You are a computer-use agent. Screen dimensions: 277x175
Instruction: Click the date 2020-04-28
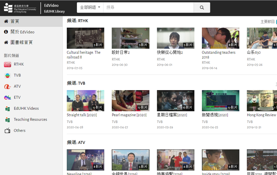pos(75,127)
